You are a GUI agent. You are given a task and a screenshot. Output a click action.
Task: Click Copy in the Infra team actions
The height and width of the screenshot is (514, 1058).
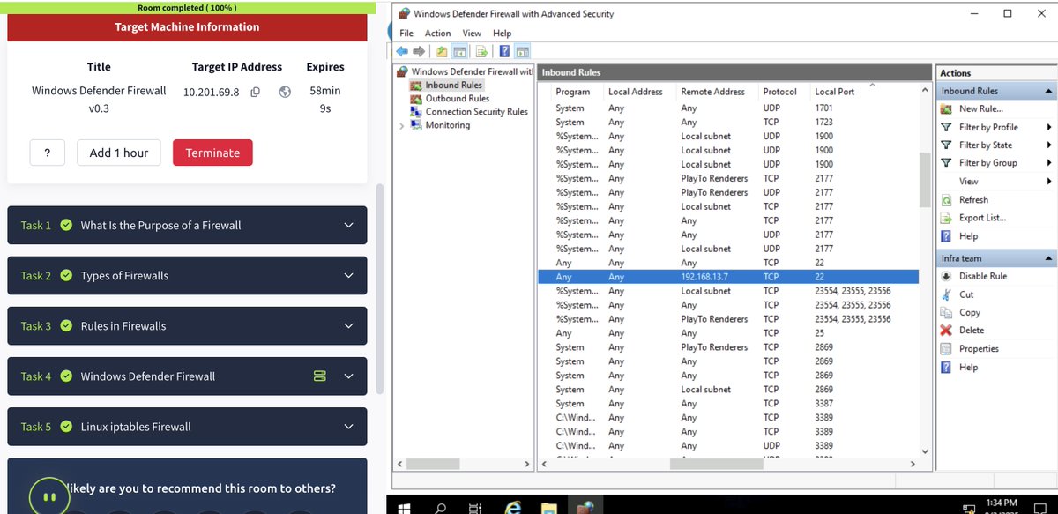coord(969,313)
